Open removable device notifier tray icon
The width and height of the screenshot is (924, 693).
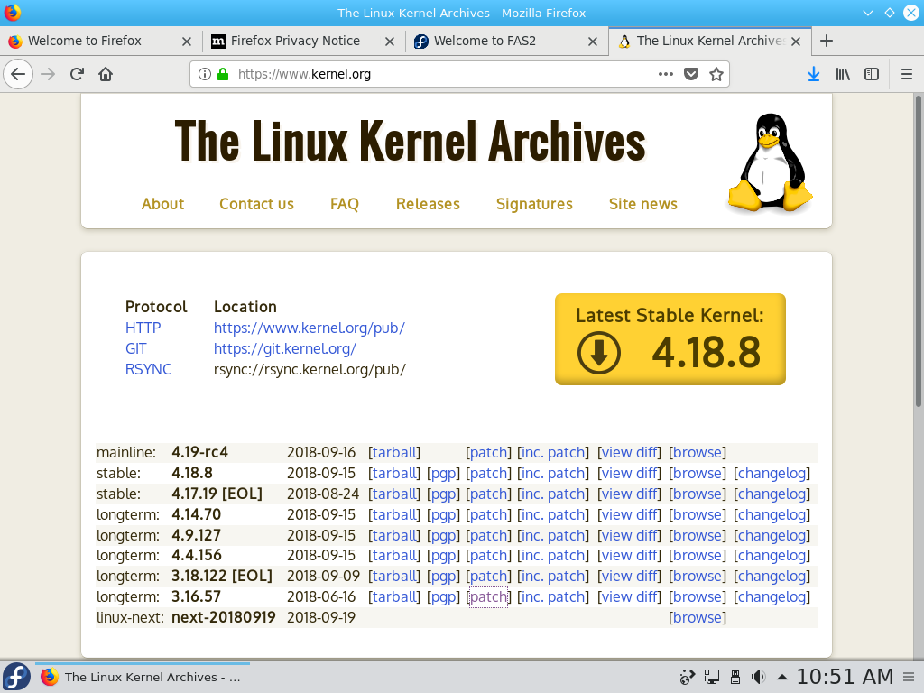735,677
